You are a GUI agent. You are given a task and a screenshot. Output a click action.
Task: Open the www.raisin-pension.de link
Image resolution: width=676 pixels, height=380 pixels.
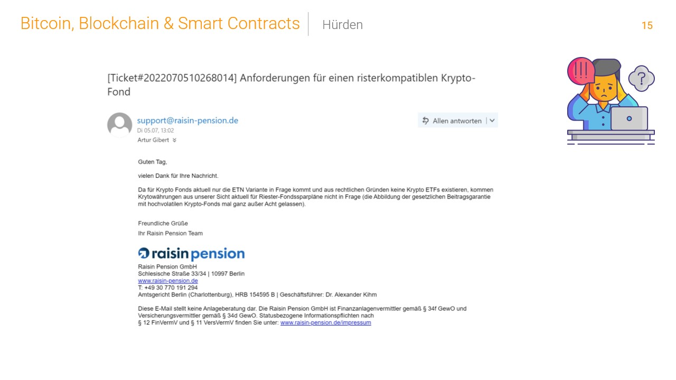coord(168,281)
